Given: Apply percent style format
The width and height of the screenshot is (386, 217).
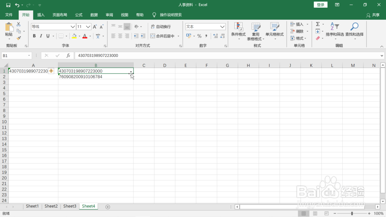Looking at the screenshot, I should coord(200,36).
